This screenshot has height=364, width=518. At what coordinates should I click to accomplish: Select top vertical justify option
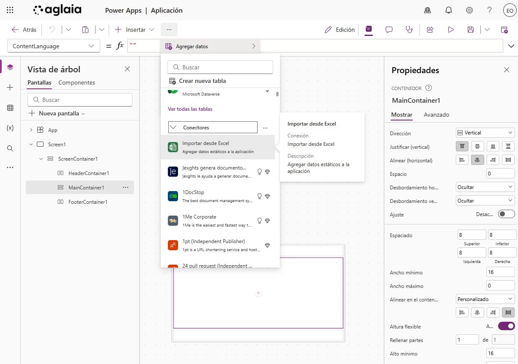pyautogui.click(x=462, y=147)
